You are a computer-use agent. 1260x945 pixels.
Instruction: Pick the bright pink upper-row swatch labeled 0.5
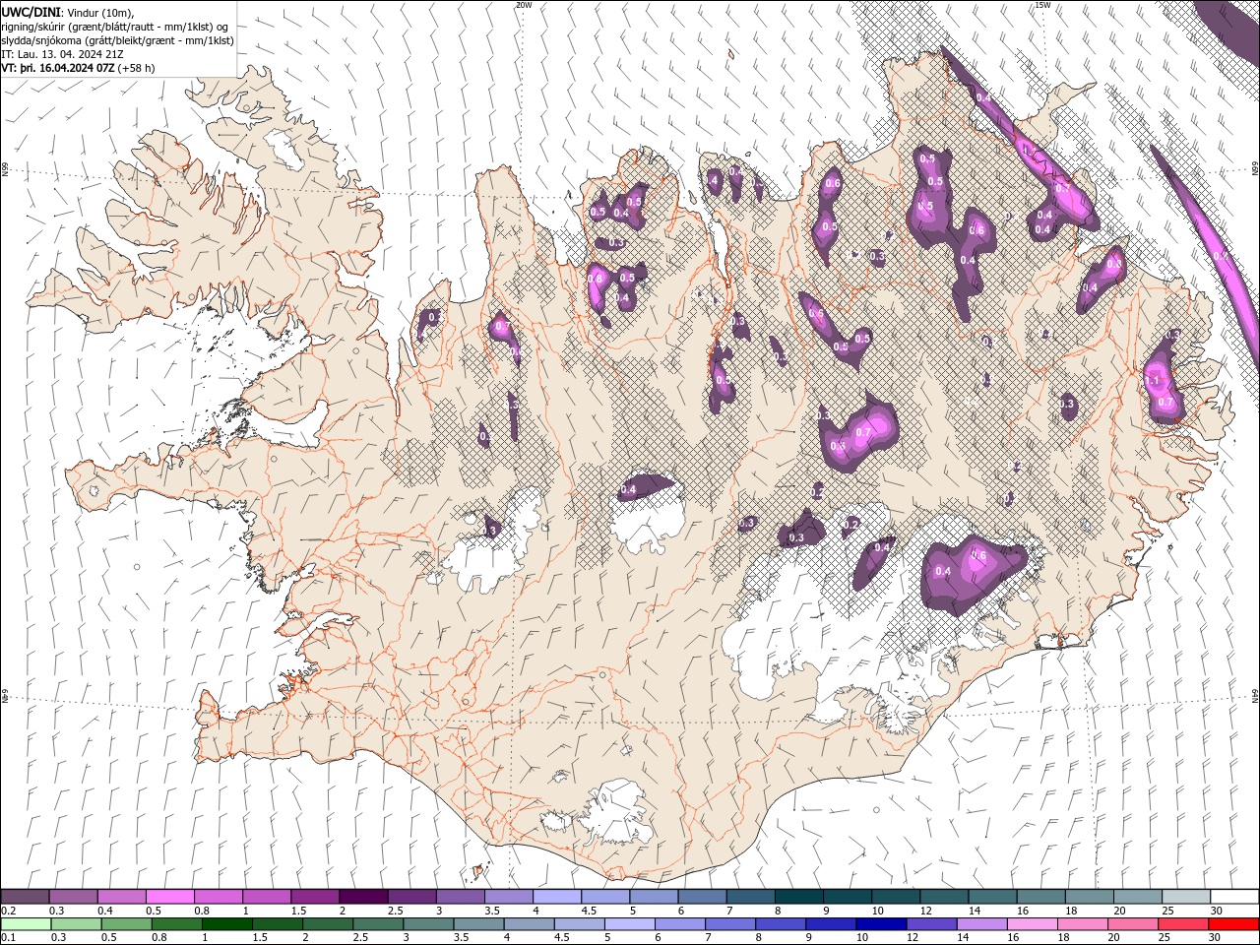point(169,896)
